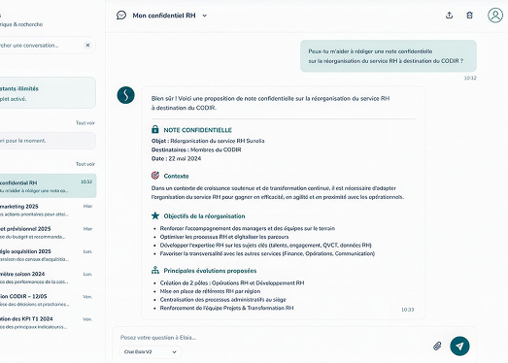
Task: Click the 'Date : 22 mai 2024' line
Action: click(x=176, y=158)
